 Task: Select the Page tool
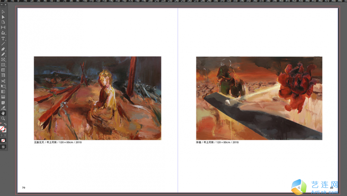click(x=3, y=22)
